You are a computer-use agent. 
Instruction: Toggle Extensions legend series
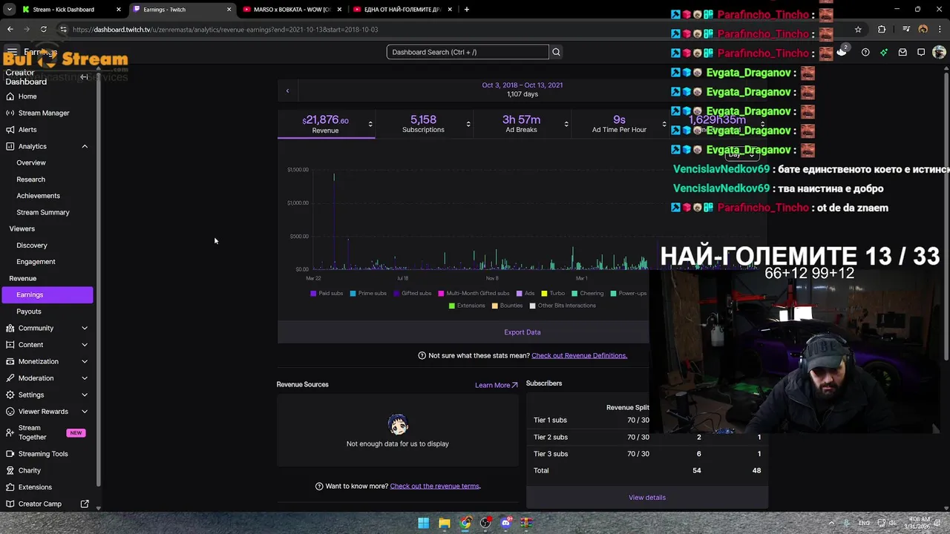tap(466, 306)
